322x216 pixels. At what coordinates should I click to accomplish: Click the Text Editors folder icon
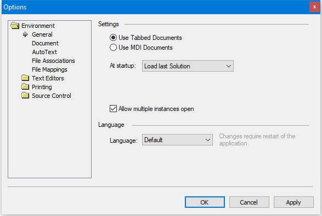click(x=25, y=78)
